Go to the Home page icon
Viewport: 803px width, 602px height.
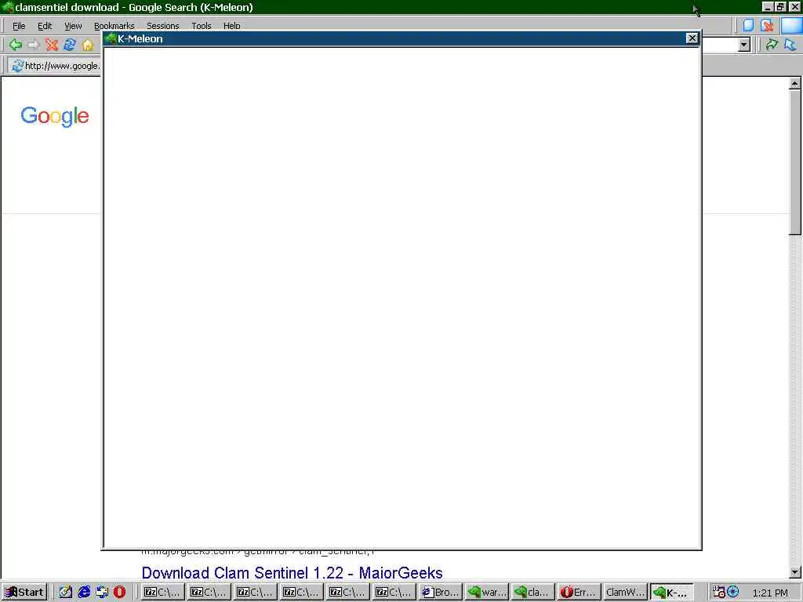point(88,45)
